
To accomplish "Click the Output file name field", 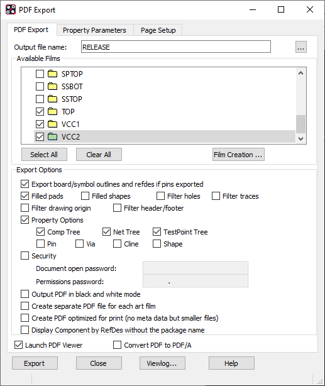I will pyautogui.click(x=176, y=47).
